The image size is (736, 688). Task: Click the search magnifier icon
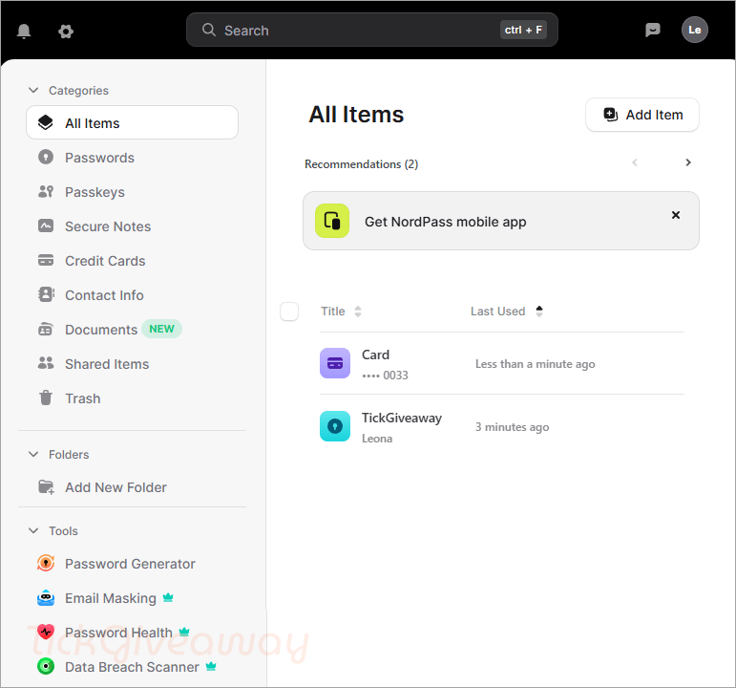[208, 30]
